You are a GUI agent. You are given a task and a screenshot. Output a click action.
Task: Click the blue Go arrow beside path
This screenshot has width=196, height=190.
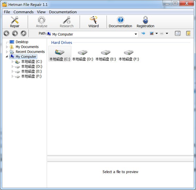[x=143, y=33]
